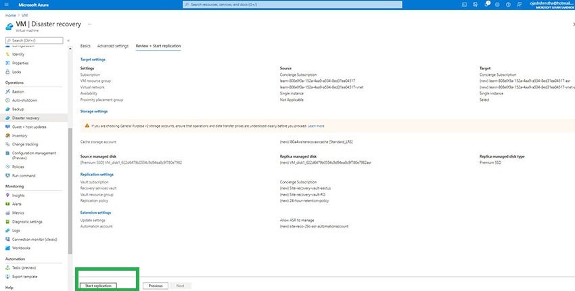Open the Azure portal hamburger menu

coord(7,5)
